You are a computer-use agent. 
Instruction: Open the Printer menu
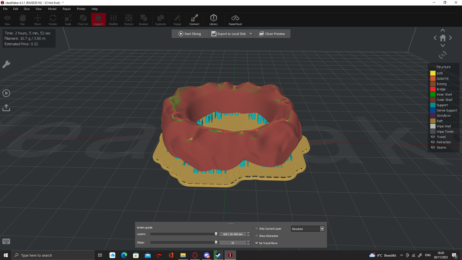[81, 9]
